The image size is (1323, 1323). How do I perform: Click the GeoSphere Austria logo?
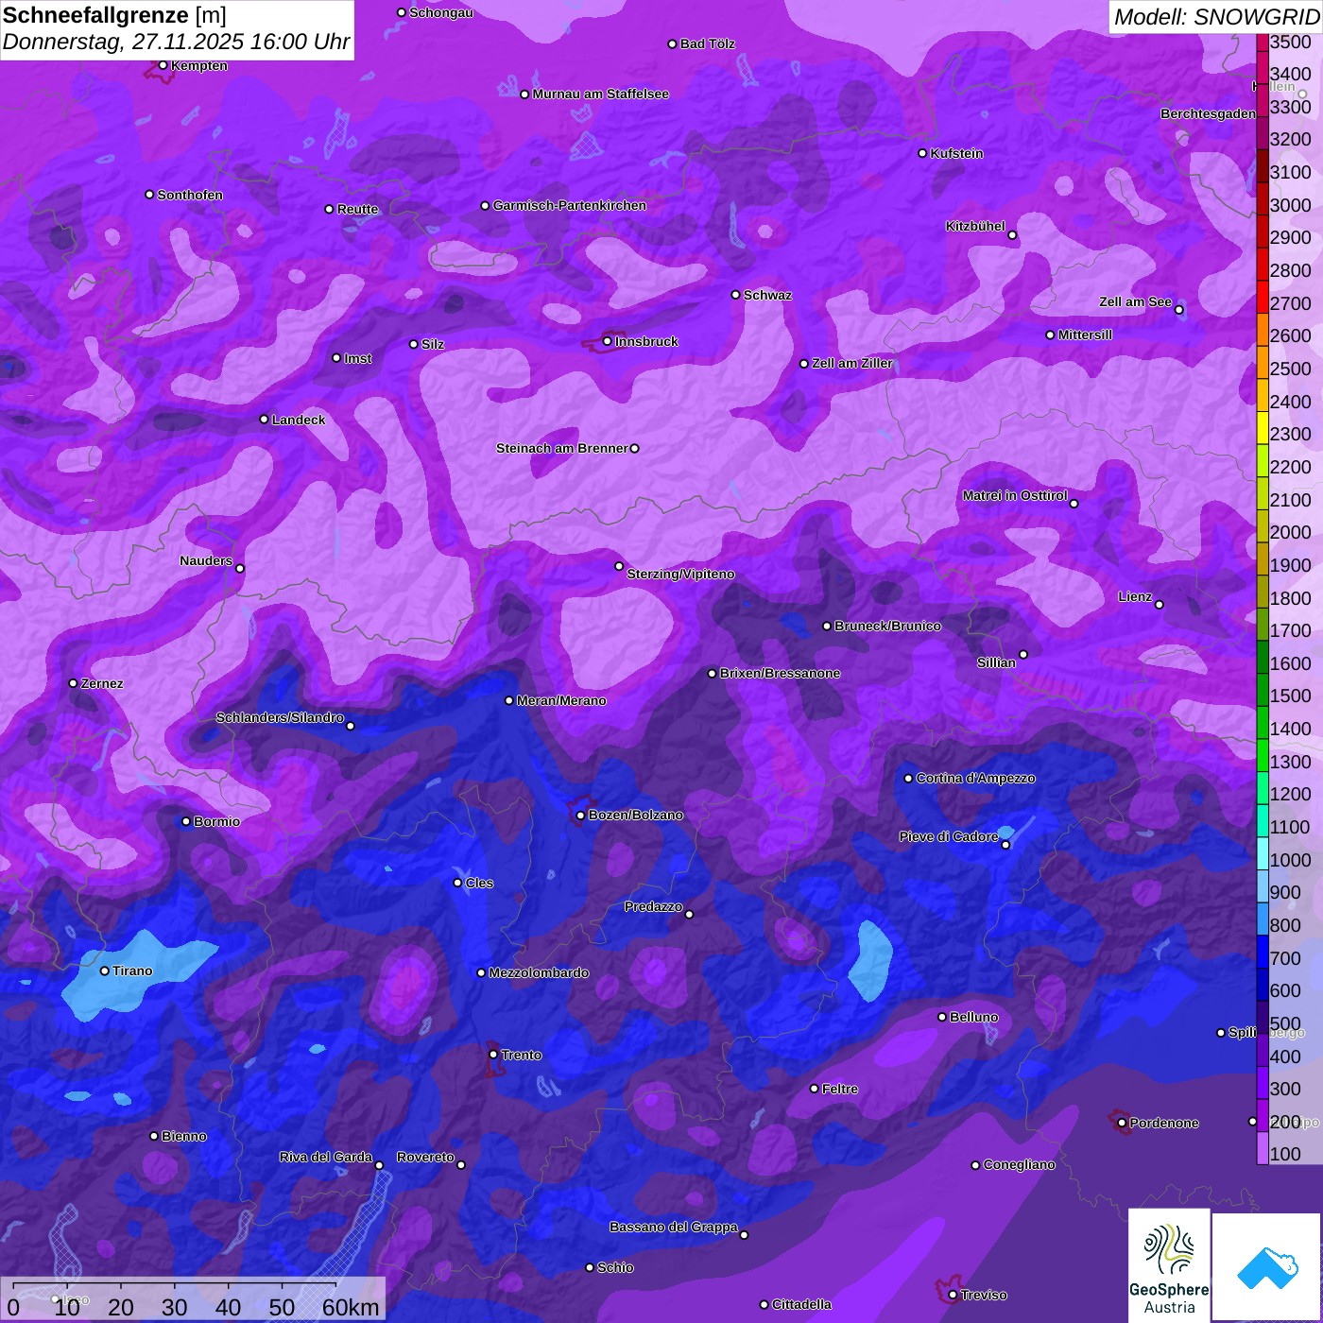click(1169, 1265)
